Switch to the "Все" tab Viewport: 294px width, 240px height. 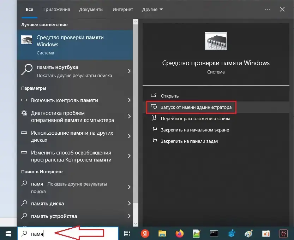pyautogui.click(x=29, y=10)
